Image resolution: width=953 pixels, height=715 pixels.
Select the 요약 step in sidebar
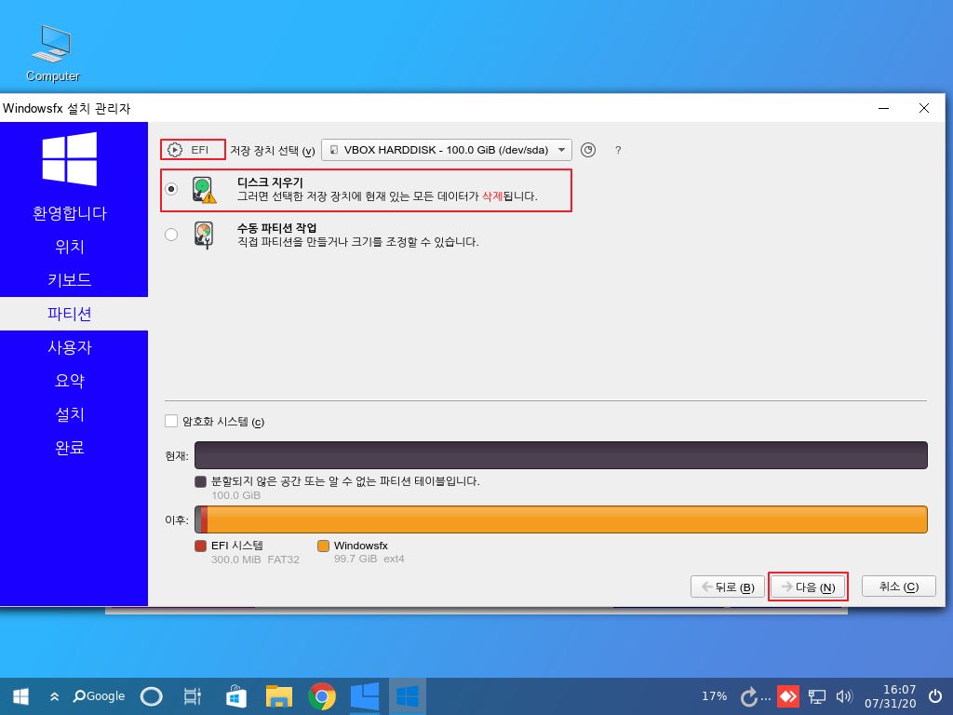coord(70,381)
